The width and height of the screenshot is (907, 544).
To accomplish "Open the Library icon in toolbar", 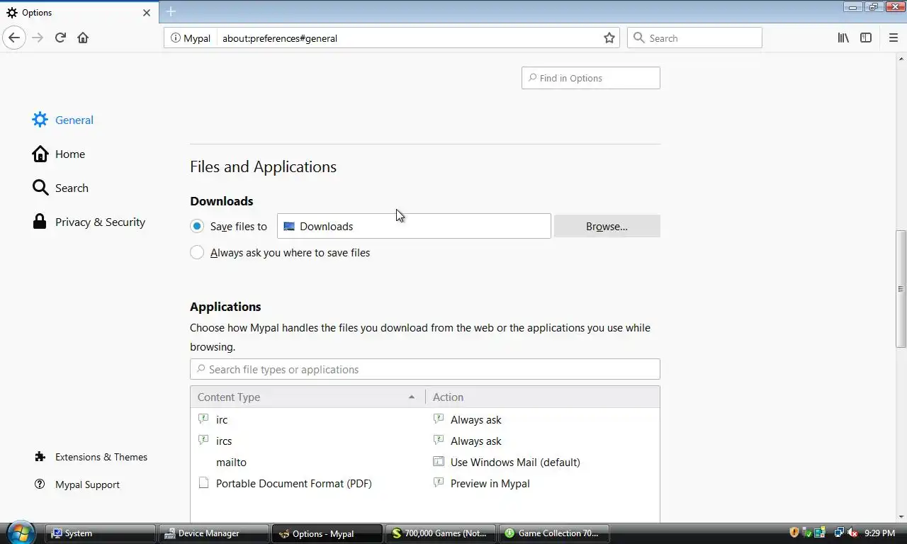I will pyautogui.click(x=843, y=38).
